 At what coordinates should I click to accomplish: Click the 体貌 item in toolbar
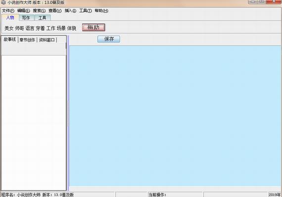72,28
